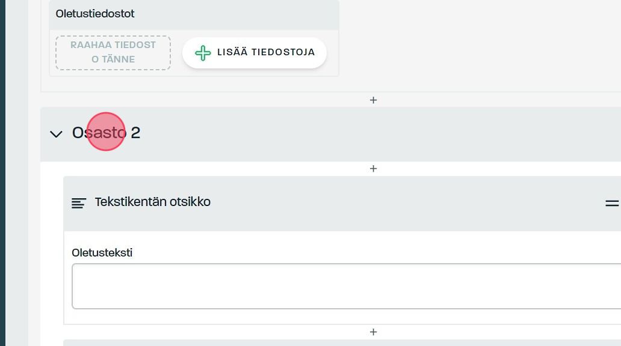Click the 'Oletusteksti' field label
The width and height of the screenshot is (621, 346).
pos(102,253)
